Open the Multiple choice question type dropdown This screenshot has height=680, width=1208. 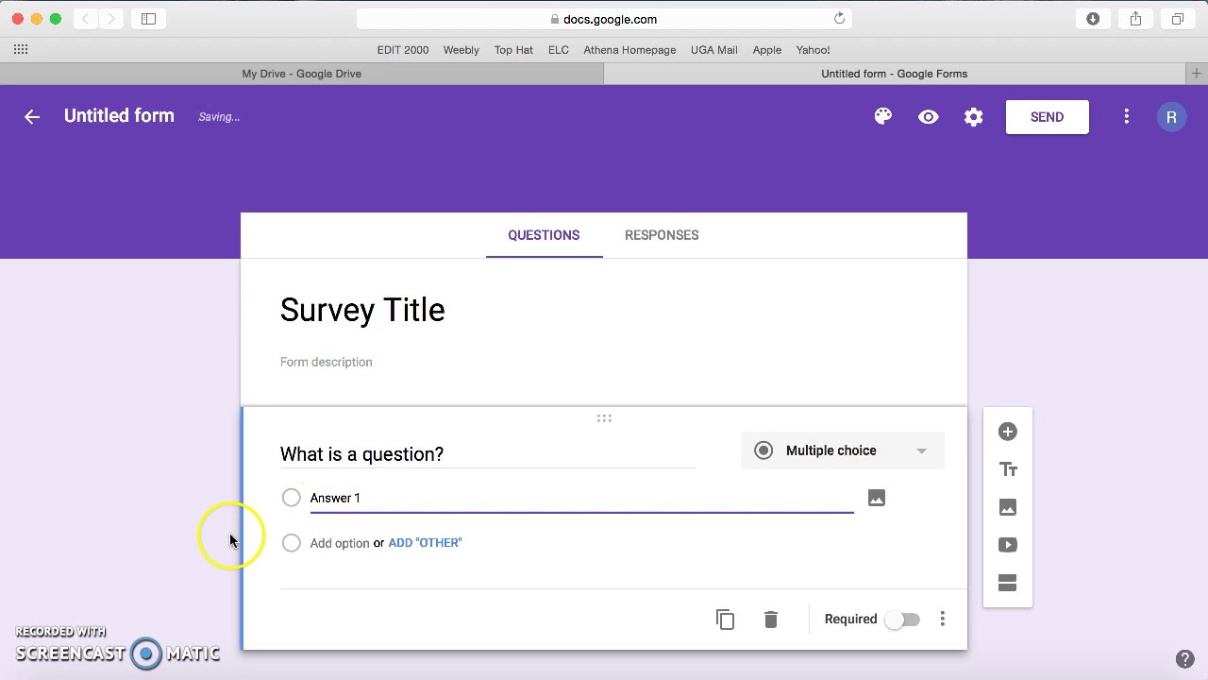[843, 450]
